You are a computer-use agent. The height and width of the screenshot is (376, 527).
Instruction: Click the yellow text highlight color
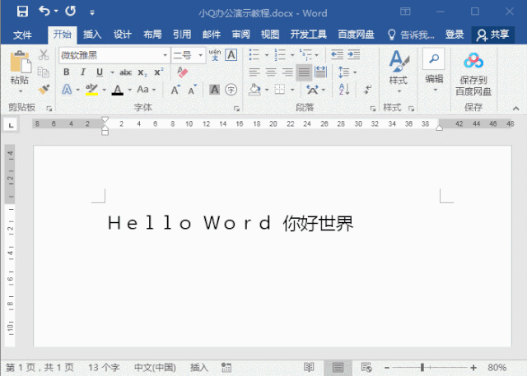click(91, 90)
